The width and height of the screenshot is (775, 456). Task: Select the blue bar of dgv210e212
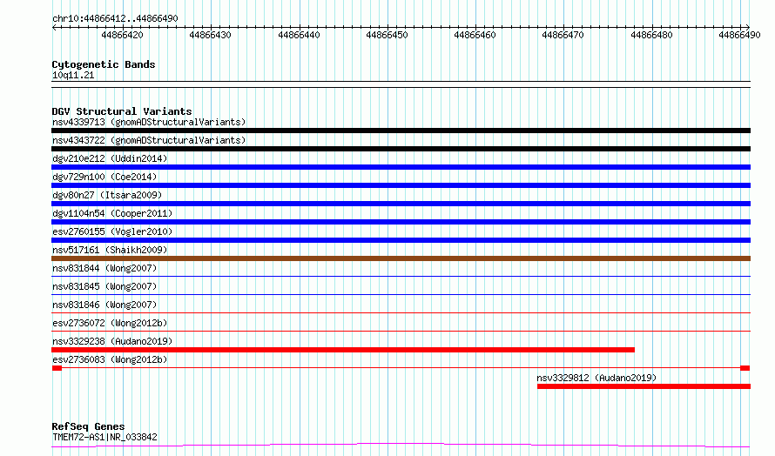(x=401, y=167)
